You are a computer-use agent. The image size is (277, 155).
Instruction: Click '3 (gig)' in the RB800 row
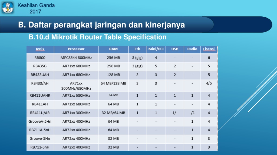coord(137,58)
